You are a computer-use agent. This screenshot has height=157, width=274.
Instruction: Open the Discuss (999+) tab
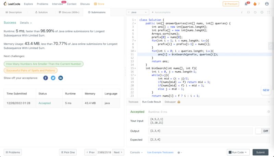pyautogui.click(x=69, y=12)
